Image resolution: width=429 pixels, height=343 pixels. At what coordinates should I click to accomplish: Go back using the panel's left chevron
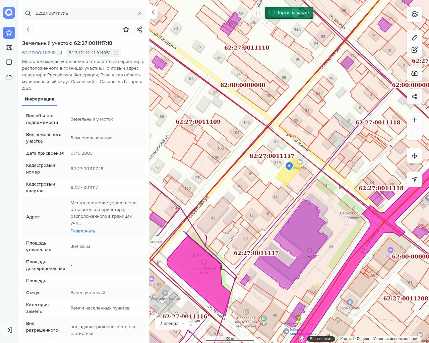click(28, 29)
